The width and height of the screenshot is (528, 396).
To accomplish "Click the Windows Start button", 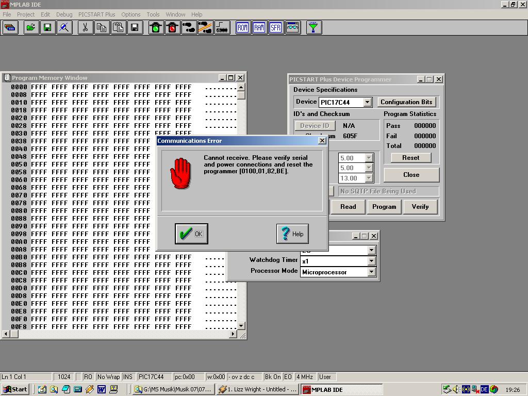I will pyautogui.click(x=15, y=389).
